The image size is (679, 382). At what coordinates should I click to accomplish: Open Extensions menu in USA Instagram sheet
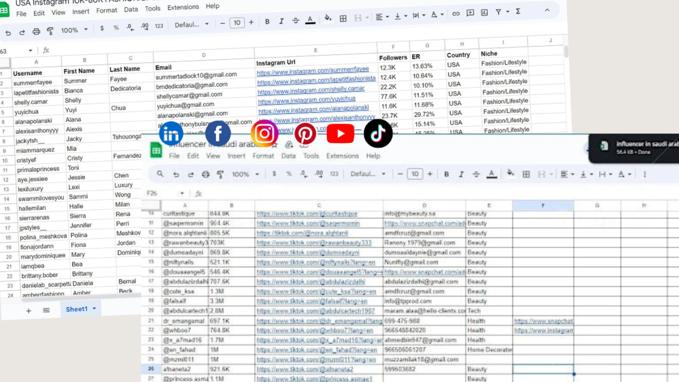point(183,7)
